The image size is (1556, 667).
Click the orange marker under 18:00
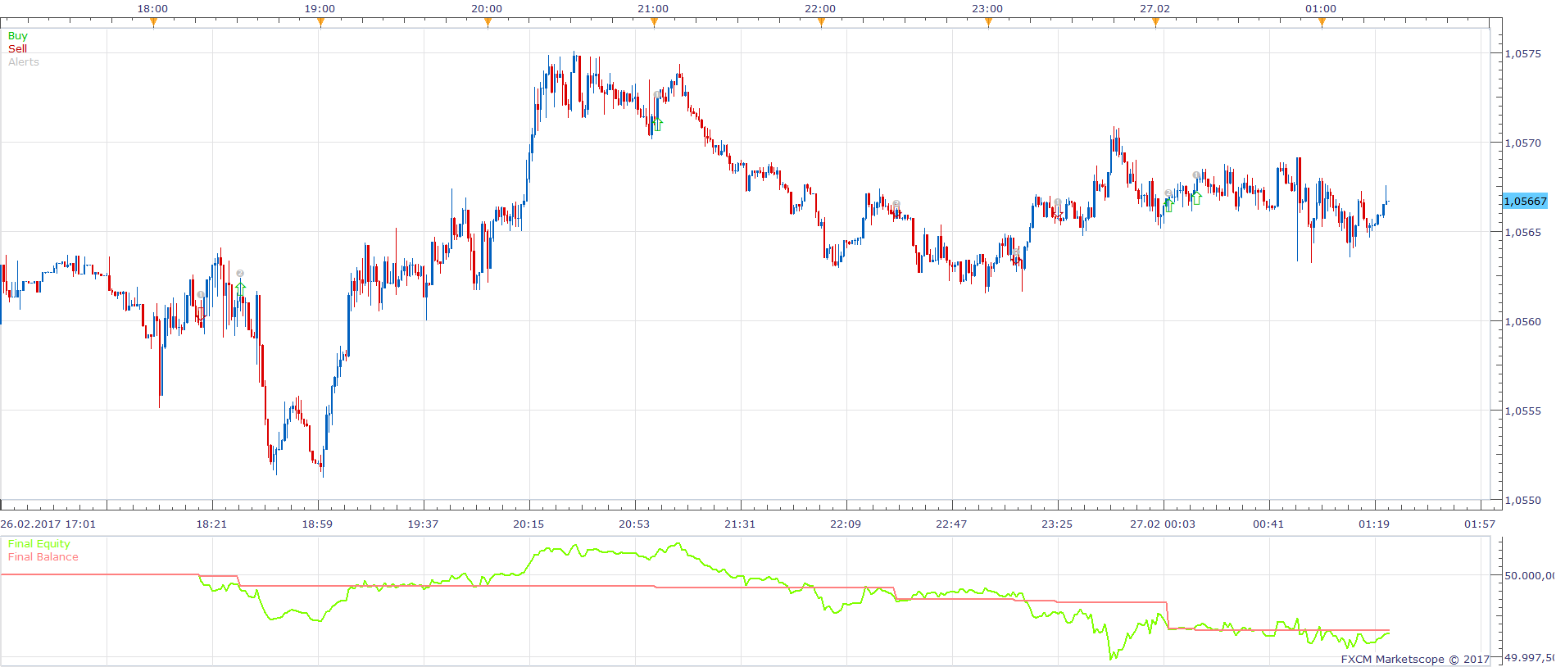click(153, 22)
